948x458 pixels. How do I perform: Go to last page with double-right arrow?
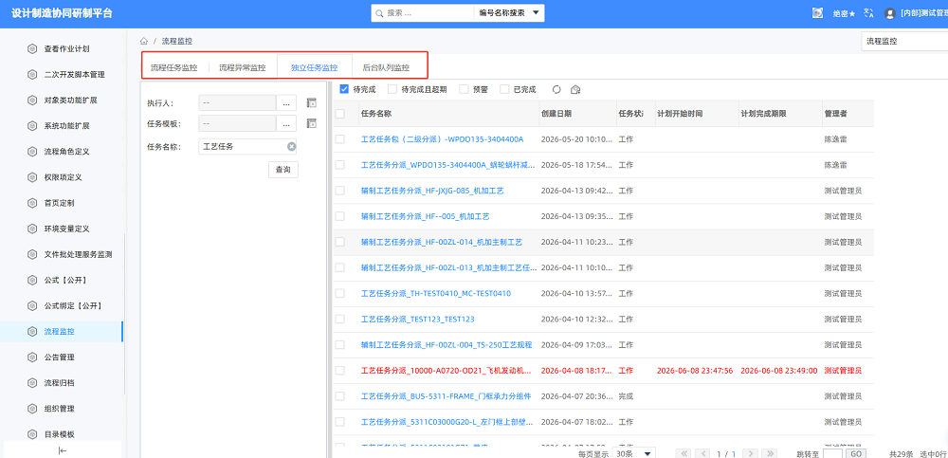[769, 453]
